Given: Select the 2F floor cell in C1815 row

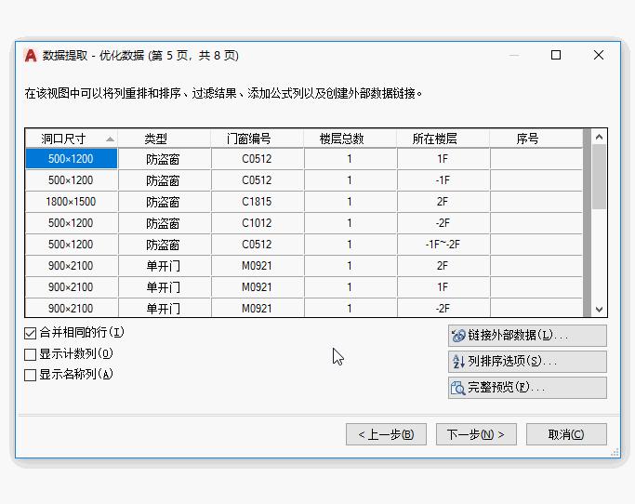Looking at the screenshot, I should [x=443, y=202].
